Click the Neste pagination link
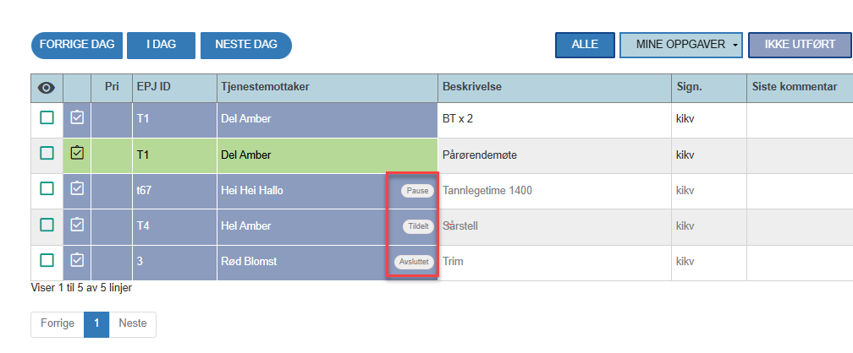This screenshot has height=353, width=853. point(133,323)
